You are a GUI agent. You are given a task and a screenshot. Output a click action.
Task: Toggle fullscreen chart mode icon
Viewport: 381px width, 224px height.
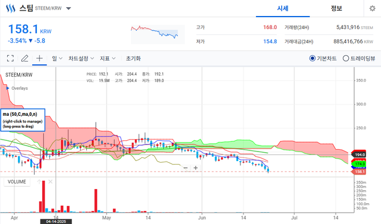(x=10, y=58)
